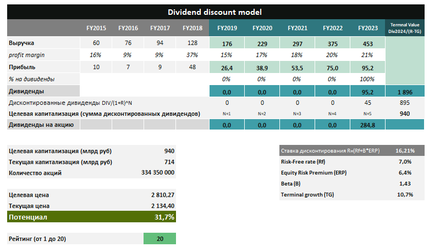
Task: Click discount rate value 16,21%
Action: coord(405,150)
